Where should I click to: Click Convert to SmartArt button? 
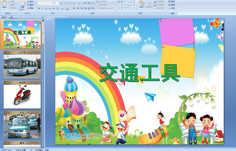click(106, 8)
